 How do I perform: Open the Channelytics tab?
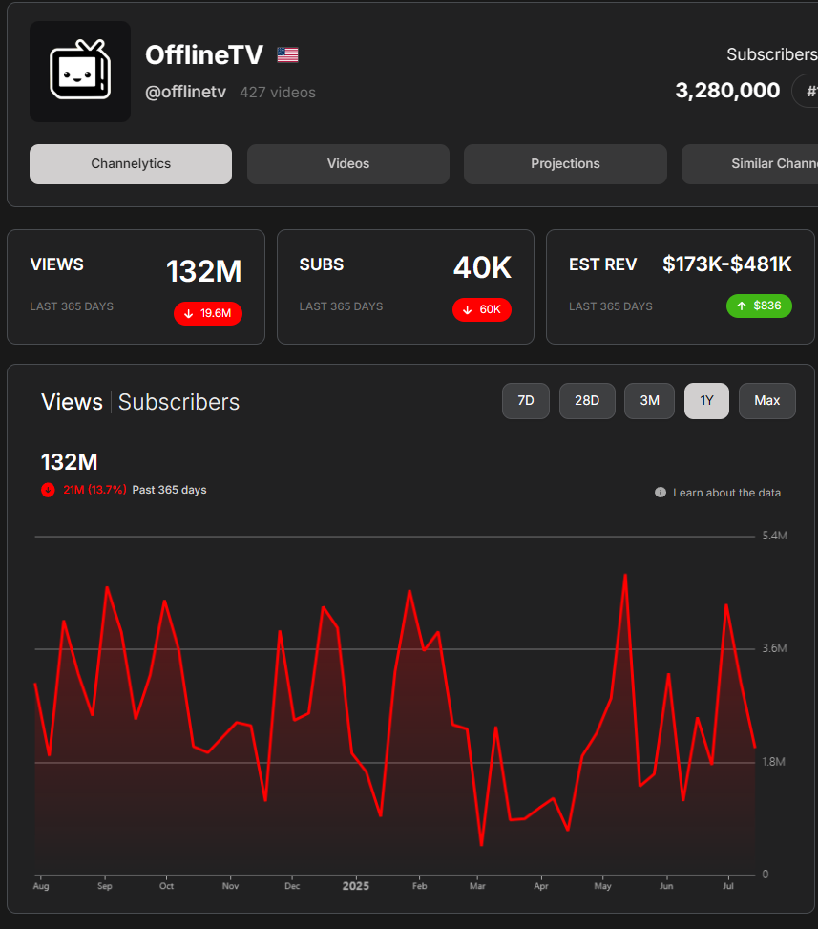pyautogui.click(x=131, y=164)
